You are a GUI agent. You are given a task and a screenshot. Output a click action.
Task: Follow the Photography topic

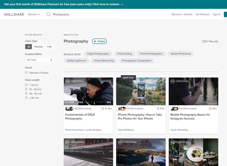coord(100,41)
